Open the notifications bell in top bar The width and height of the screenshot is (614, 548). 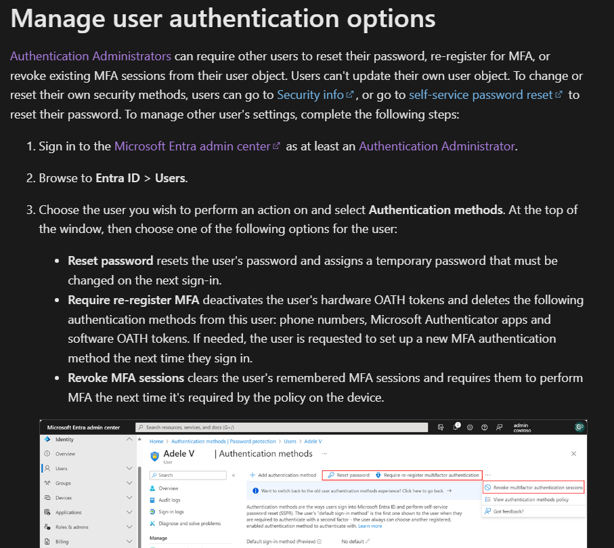coord(456,427)
